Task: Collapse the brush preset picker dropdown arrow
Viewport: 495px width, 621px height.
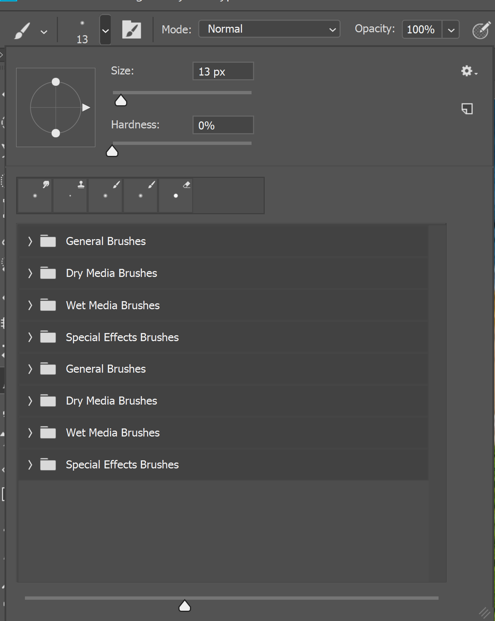Action: (105, 31)
